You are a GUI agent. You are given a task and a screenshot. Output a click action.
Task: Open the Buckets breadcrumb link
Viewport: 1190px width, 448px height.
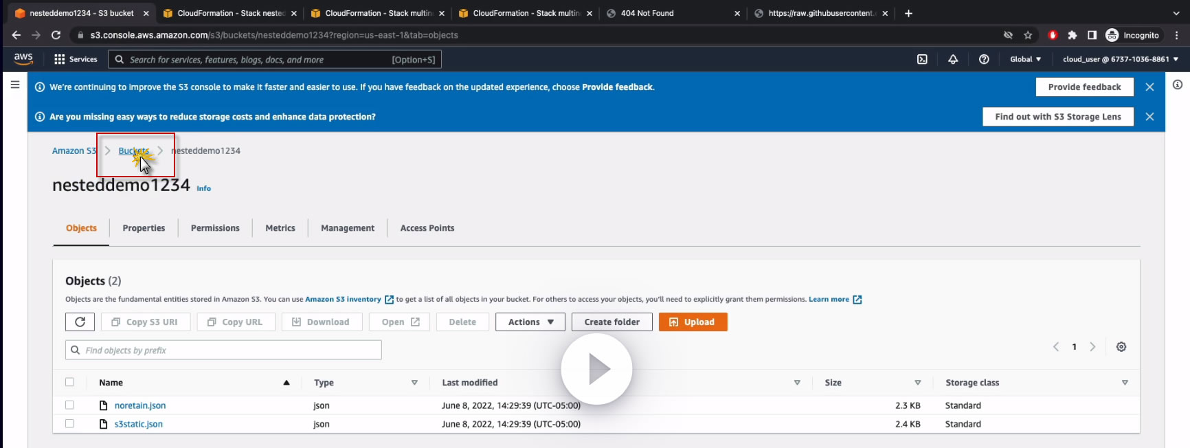coord(133,150)
